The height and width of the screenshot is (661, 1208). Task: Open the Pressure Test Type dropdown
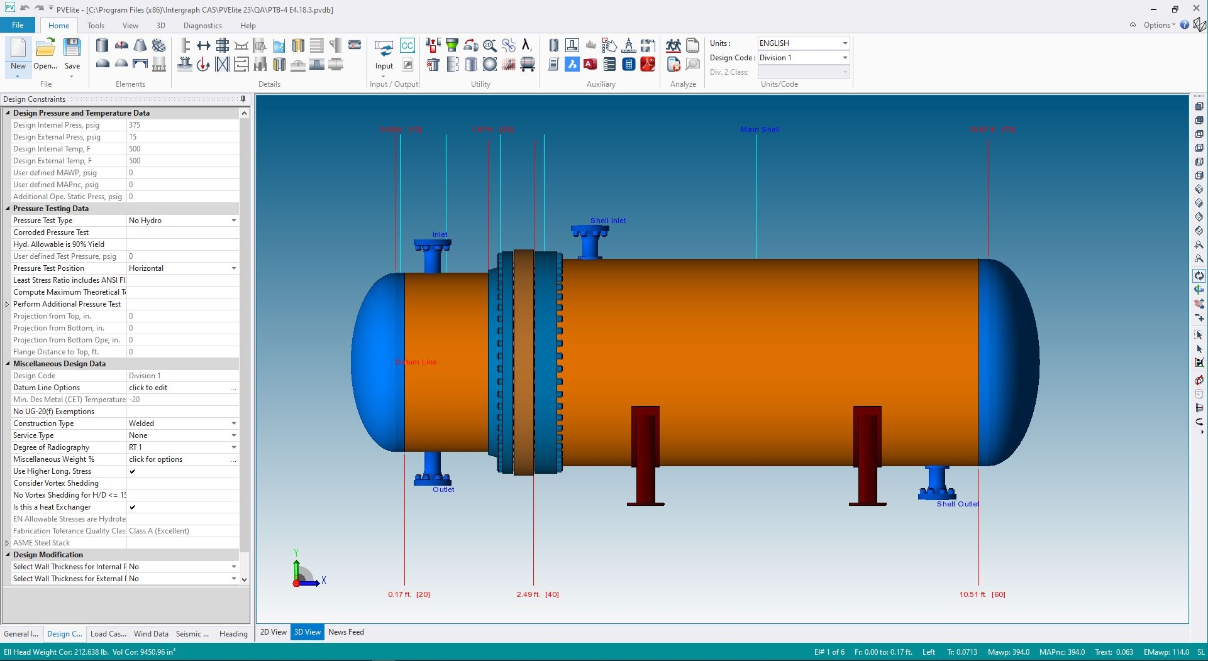pyautogui.click(x=233, y=221)
